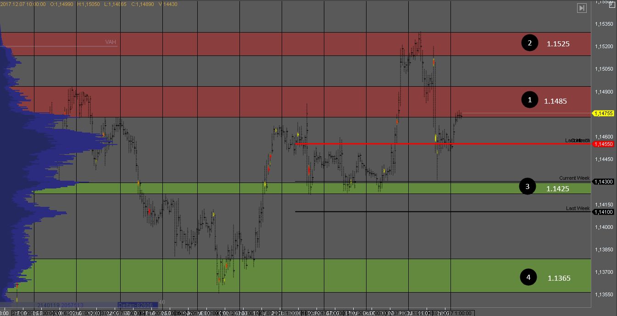Select the red 1,14550 price tag
Screen dimensions: 617x316
(x=603, y=144)
